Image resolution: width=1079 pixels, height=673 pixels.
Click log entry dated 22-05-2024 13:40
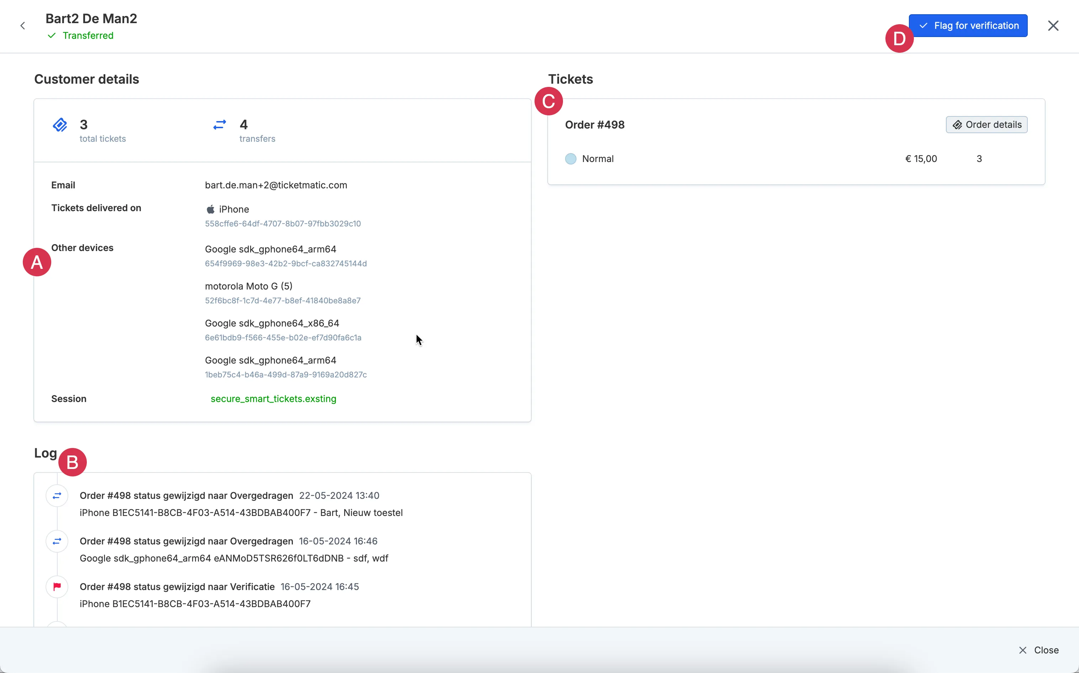point(229,495)
